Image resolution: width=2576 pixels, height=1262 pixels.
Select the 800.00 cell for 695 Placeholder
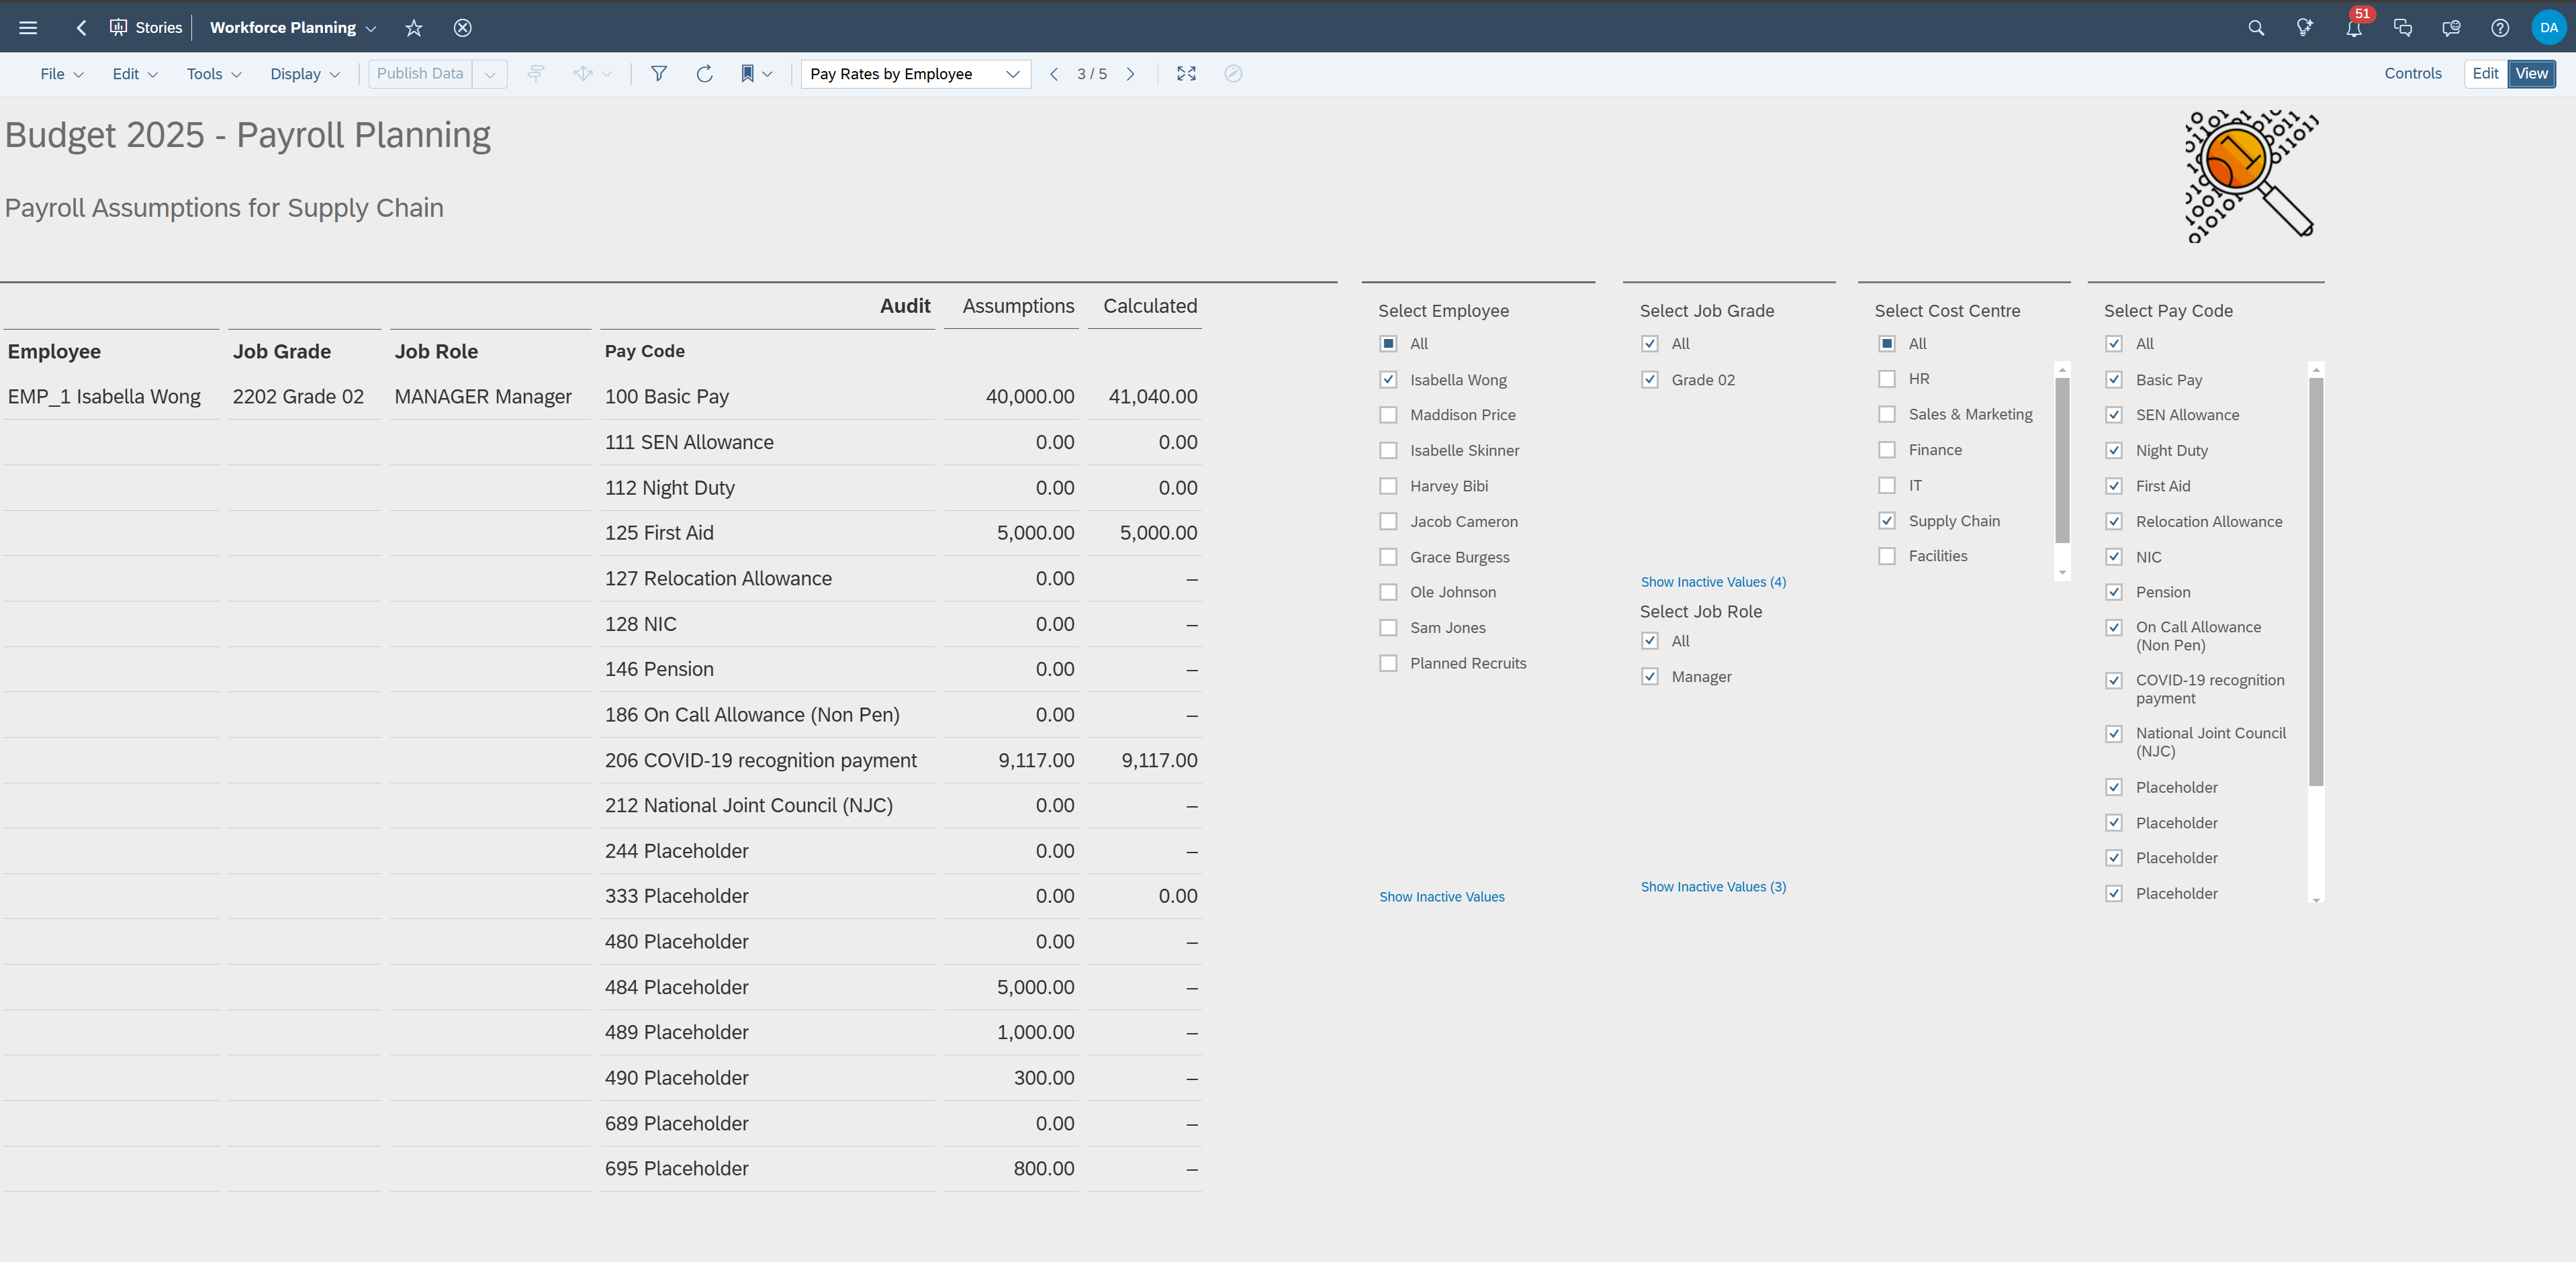(1010, 1169)
